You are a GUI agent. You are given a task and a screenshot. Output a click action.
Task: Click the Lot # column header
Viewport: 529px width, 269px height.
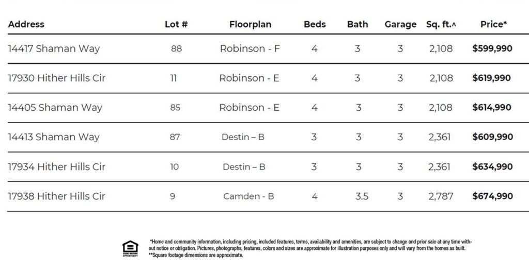coord(176,24)
